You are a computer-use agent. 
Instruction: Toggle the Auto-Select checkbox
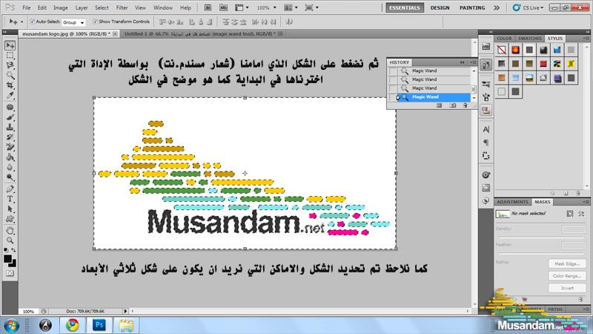click(32, 22)
